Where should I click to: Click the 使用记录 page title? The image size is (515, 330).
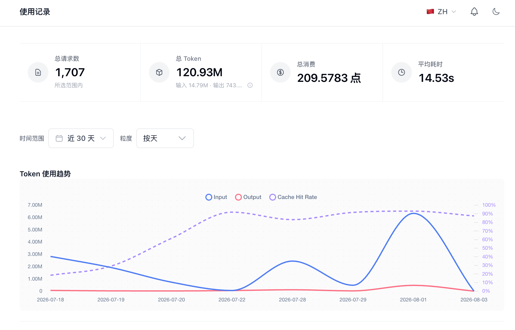coord(35,12)
